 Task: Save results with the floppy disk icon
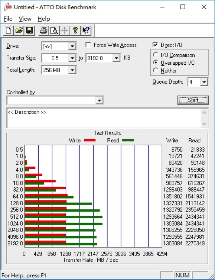[x=29, y=30]
